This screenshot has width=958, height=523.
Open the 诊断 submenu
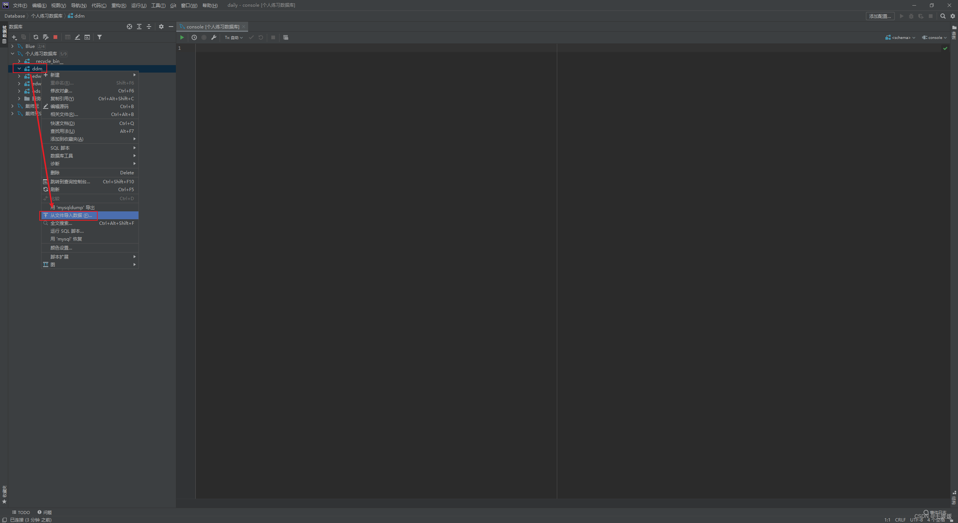pyautogui.click(x=90, y=163)
